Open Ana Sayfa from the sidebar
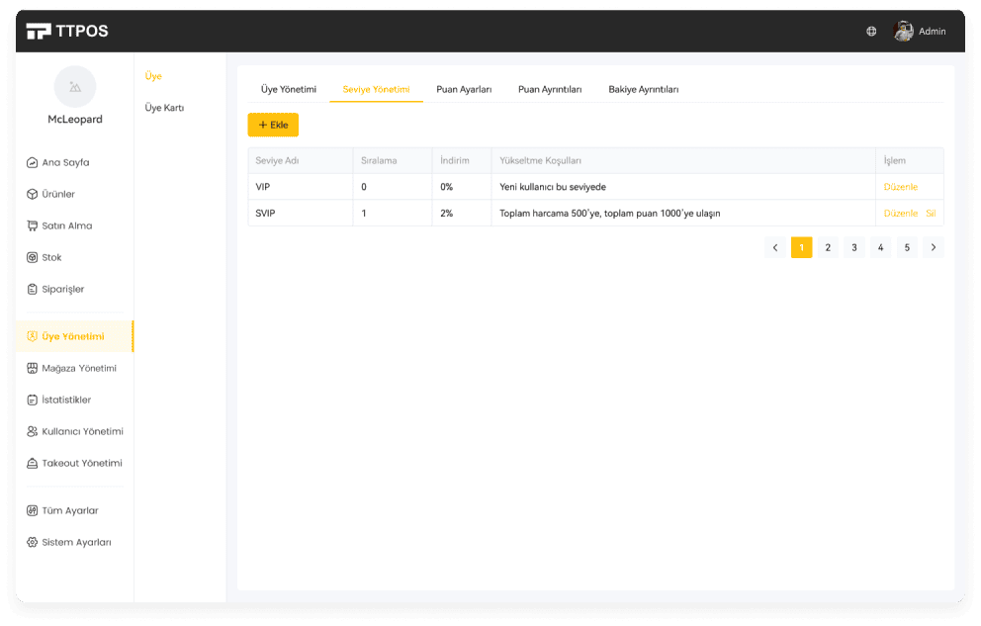The height and width of the screenshot is (626, 981). pyautogui.click(x=65, y=162)
